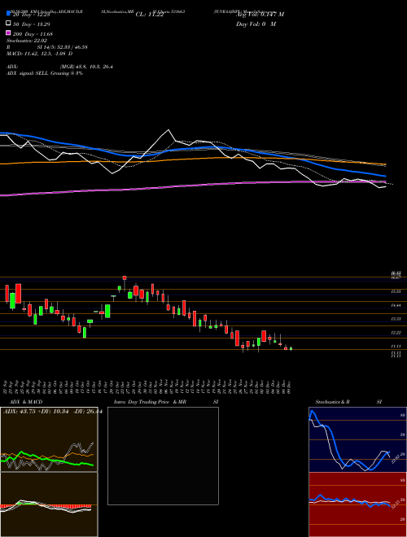
Task: Click the 12.22 price axis label
Action: coord(396,333)
